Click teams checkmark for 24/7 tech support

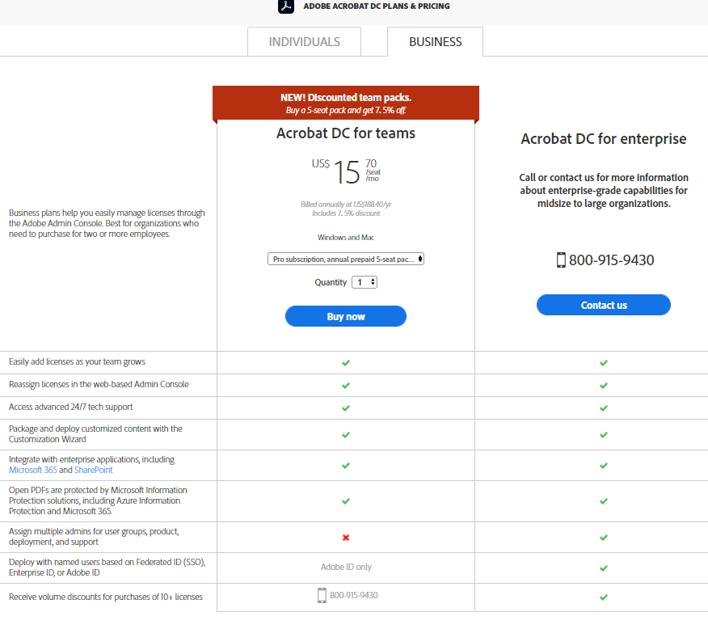(346, 407)
